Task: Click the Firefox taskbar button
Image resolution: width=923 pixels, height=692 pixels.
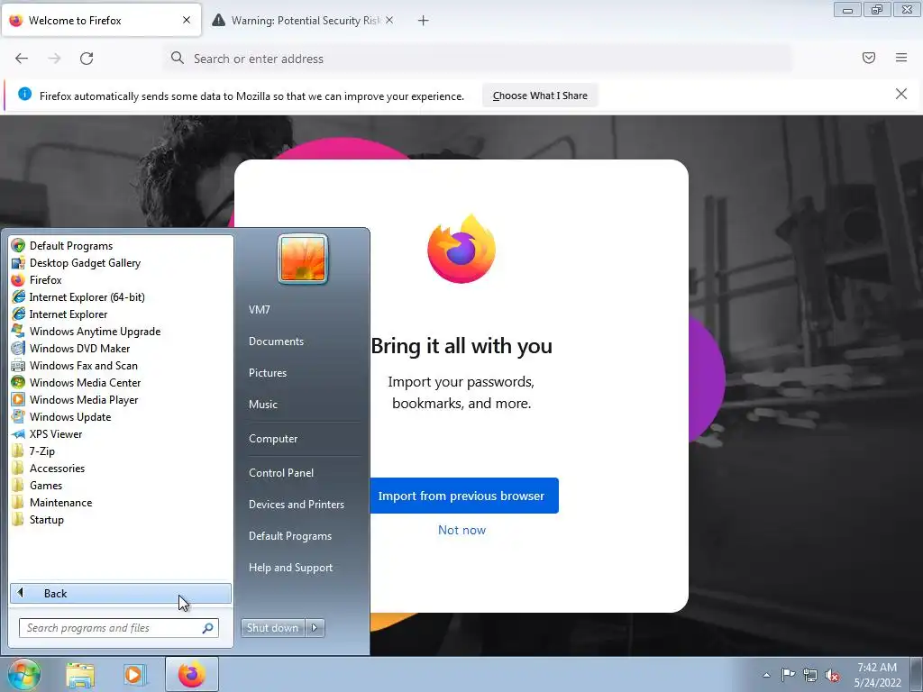Action: 192,674
